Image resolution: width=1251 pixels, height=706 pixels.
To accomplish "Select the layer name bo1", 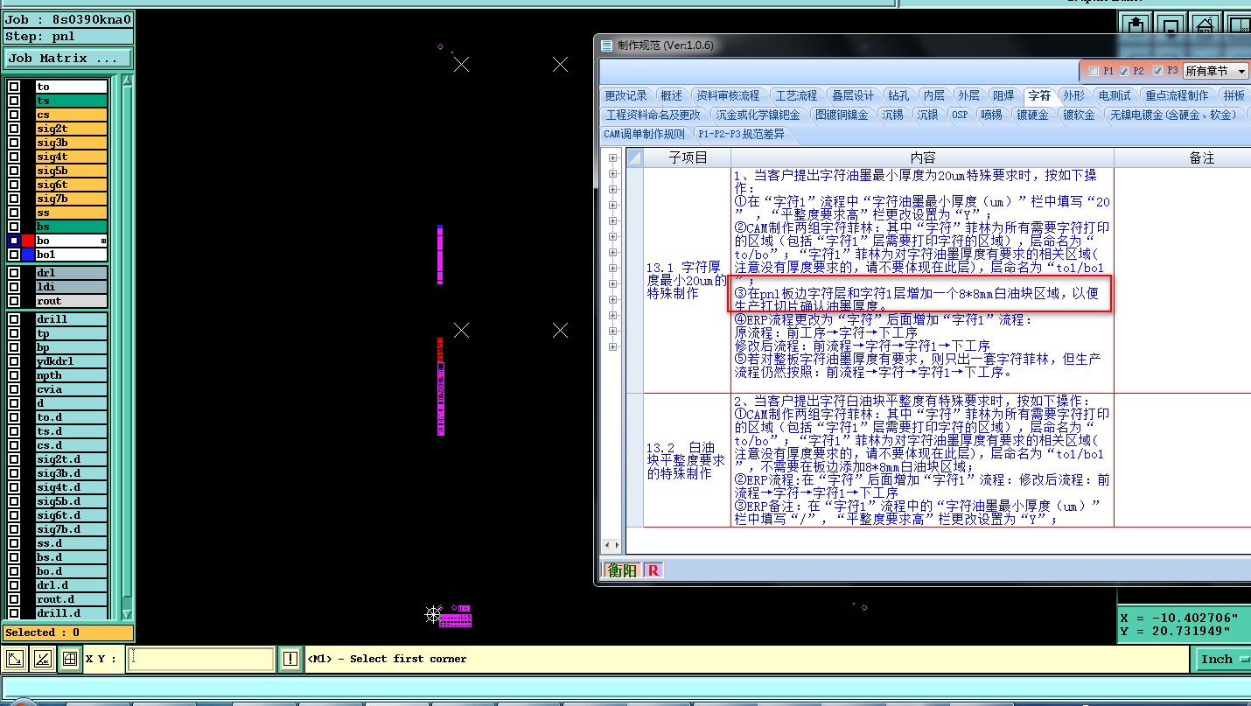I will click(x=71, y=255).
